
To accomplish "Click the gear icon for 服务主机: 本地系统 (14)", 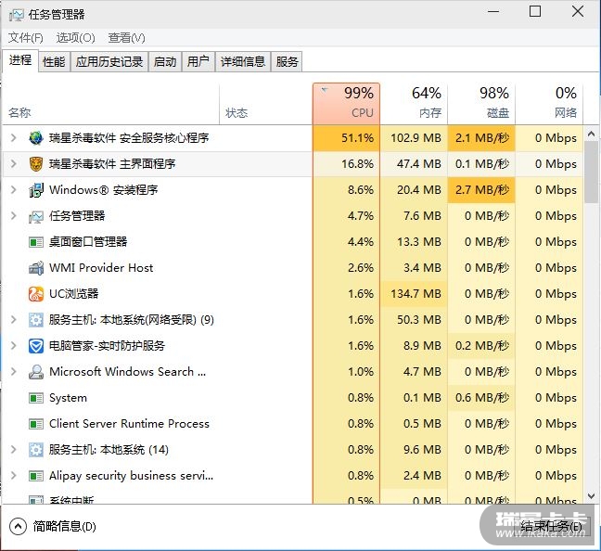I will pyautogui.click(x=36, y=450).
